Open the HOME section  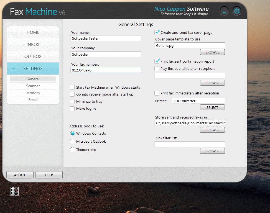(33, 32)
